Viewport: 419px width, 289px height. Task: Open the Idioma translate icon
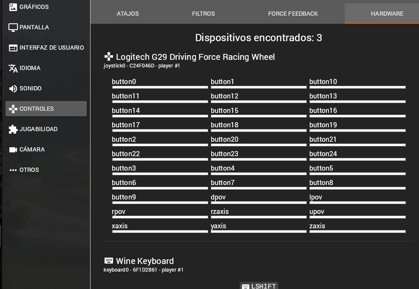tap(13, 68)
